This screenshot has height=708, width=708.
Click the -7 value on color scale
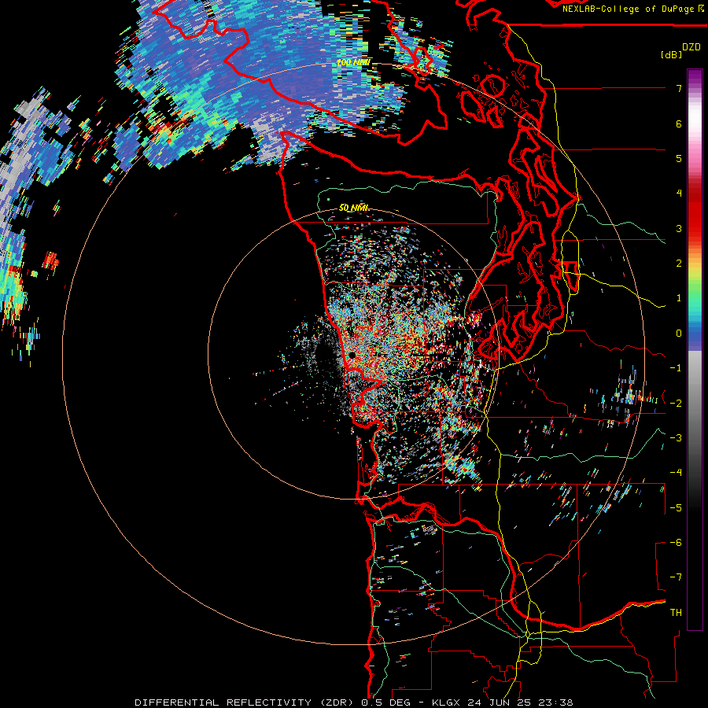(676, 577)
